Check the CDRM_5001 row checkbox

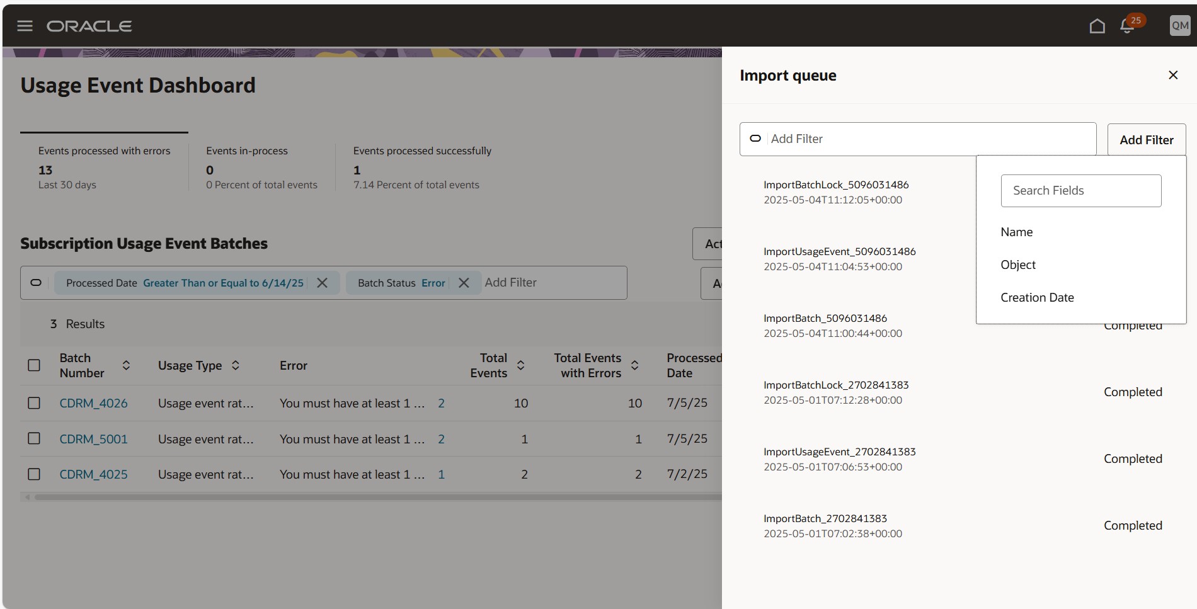click(33, 438)
